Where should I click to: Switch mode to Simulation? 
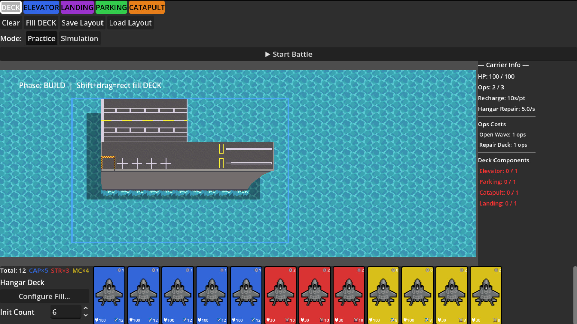click(79, 38)
